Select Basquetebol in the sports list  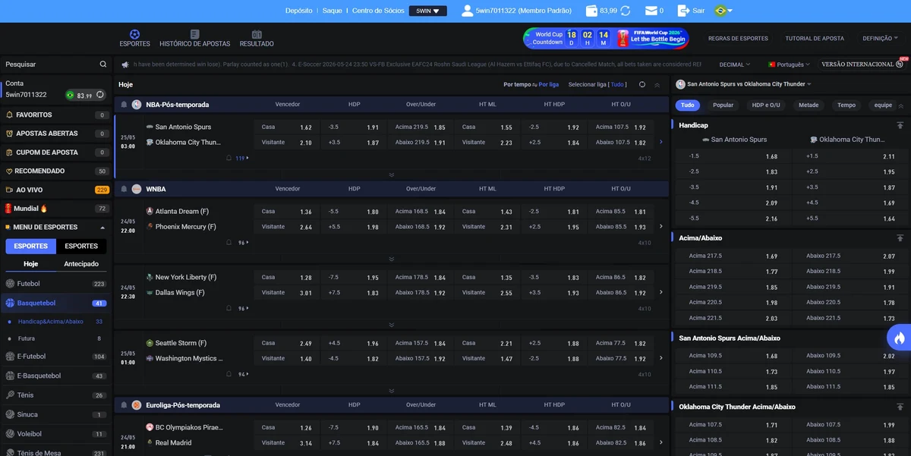click(56, 303)
